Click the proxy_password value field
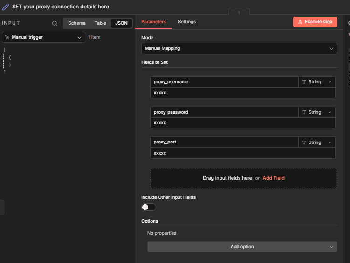Viewport: 350px width, 263px height. pyautogui.click(x=242, y=123)
